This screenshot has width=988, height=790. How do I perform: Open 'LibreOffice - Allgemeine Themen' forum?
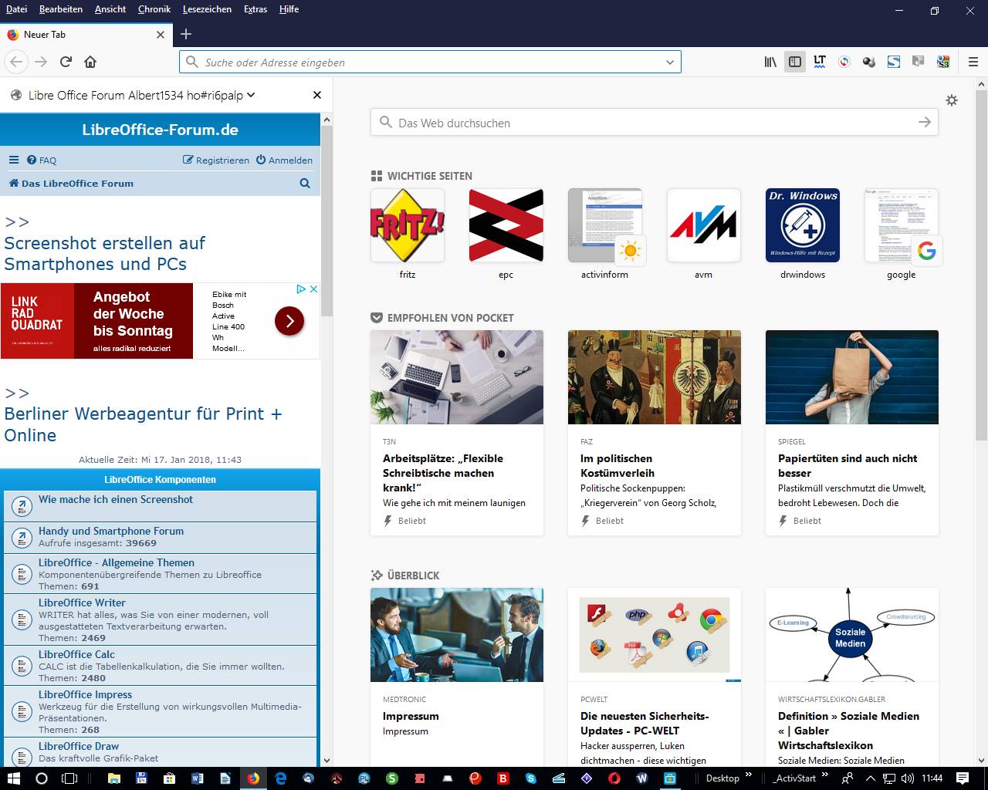(x=117, y=562)
